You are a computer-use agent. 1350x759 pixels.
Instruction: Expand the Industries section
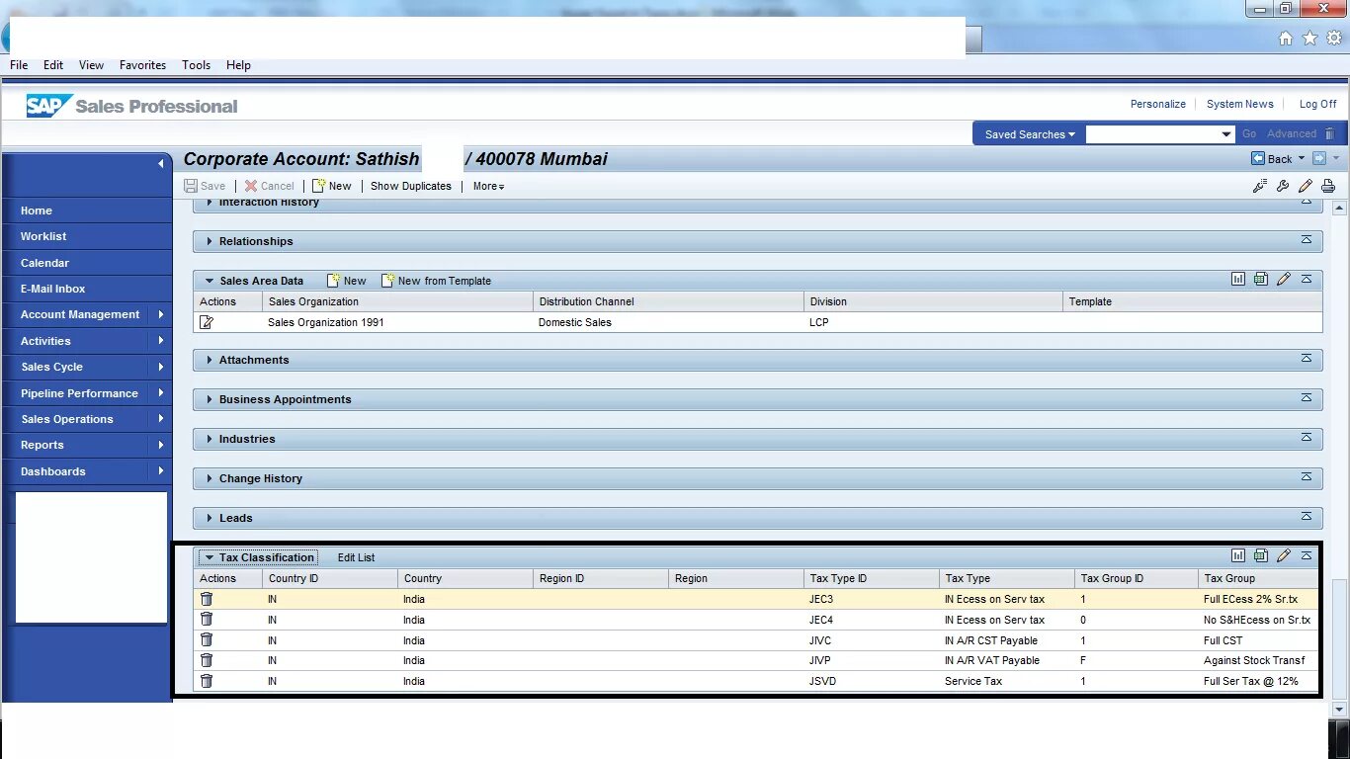pyautogui.click(x=210, y=439)
